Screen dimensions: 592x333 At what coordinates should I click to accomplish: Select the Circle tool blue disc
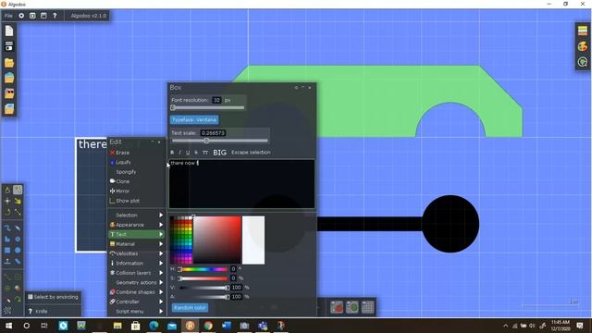18,250
